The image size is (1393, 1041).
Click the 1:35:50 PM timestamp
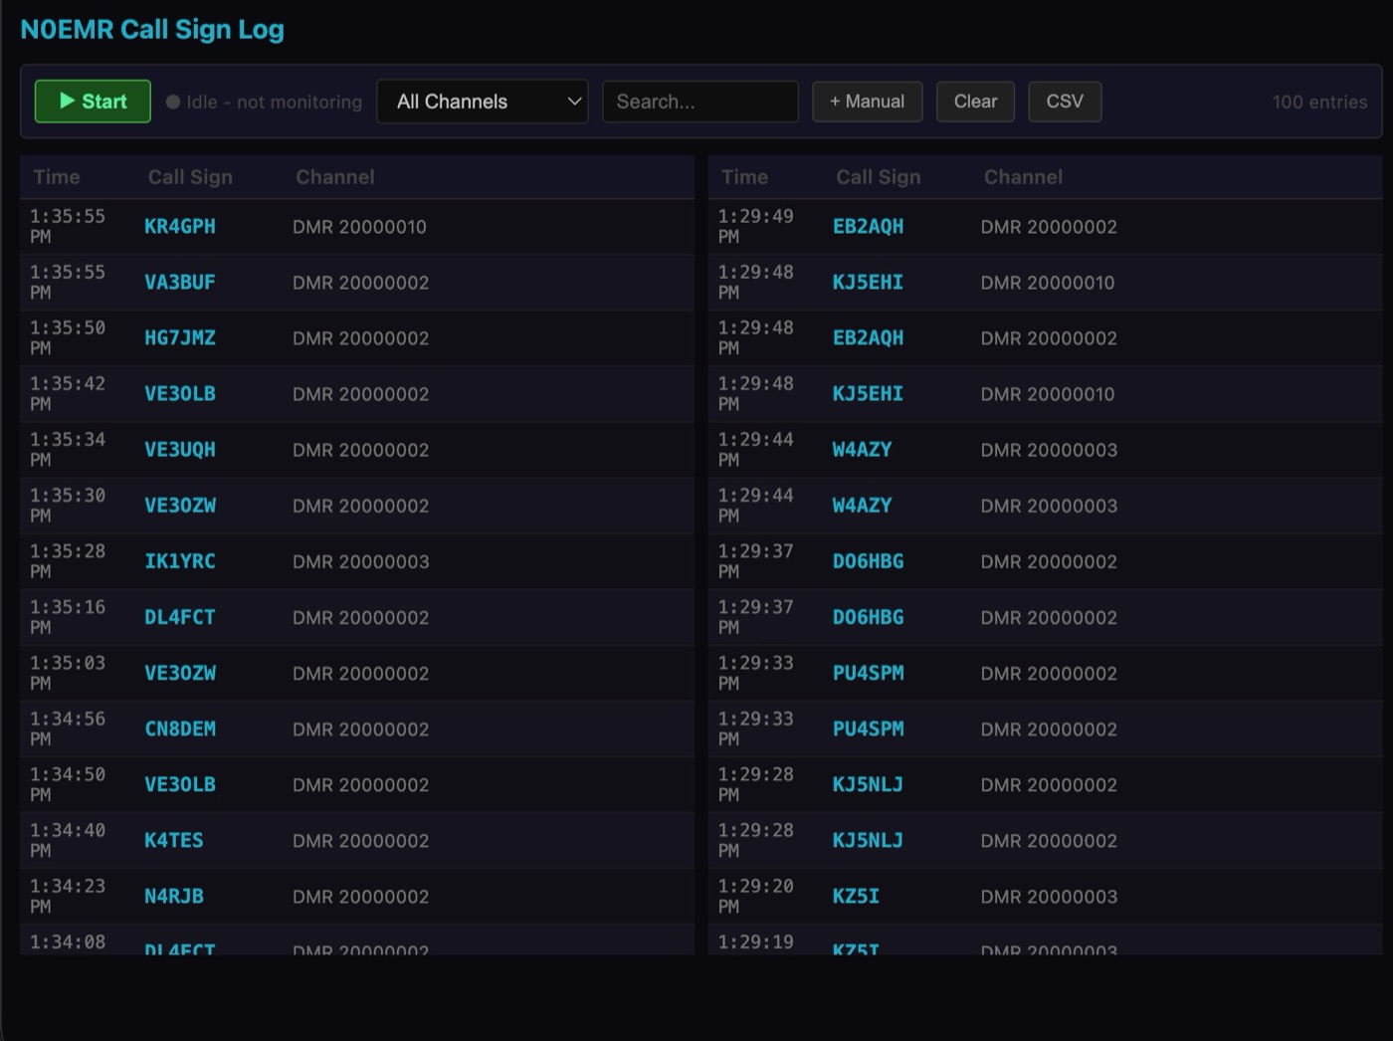(x=68, y=337)
